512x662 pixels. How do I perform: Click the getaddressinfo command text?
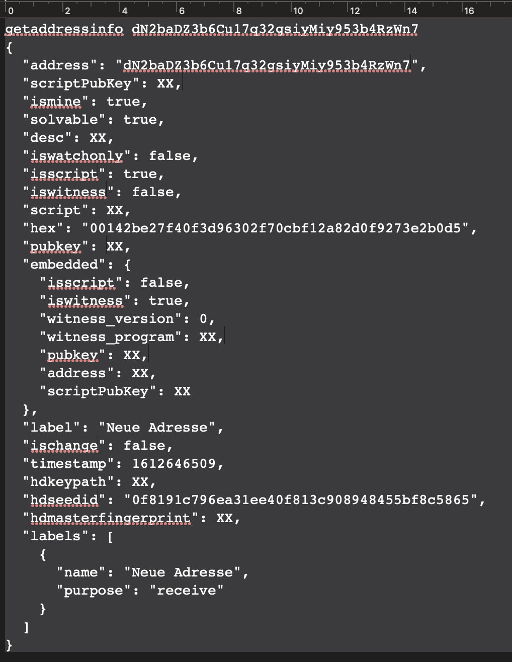64,29
